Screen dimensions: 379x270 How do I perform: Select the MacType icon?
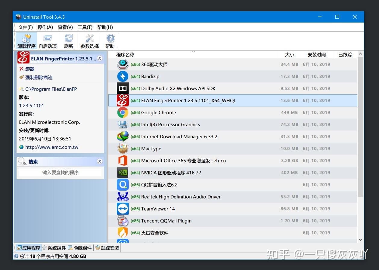[123, 149]
